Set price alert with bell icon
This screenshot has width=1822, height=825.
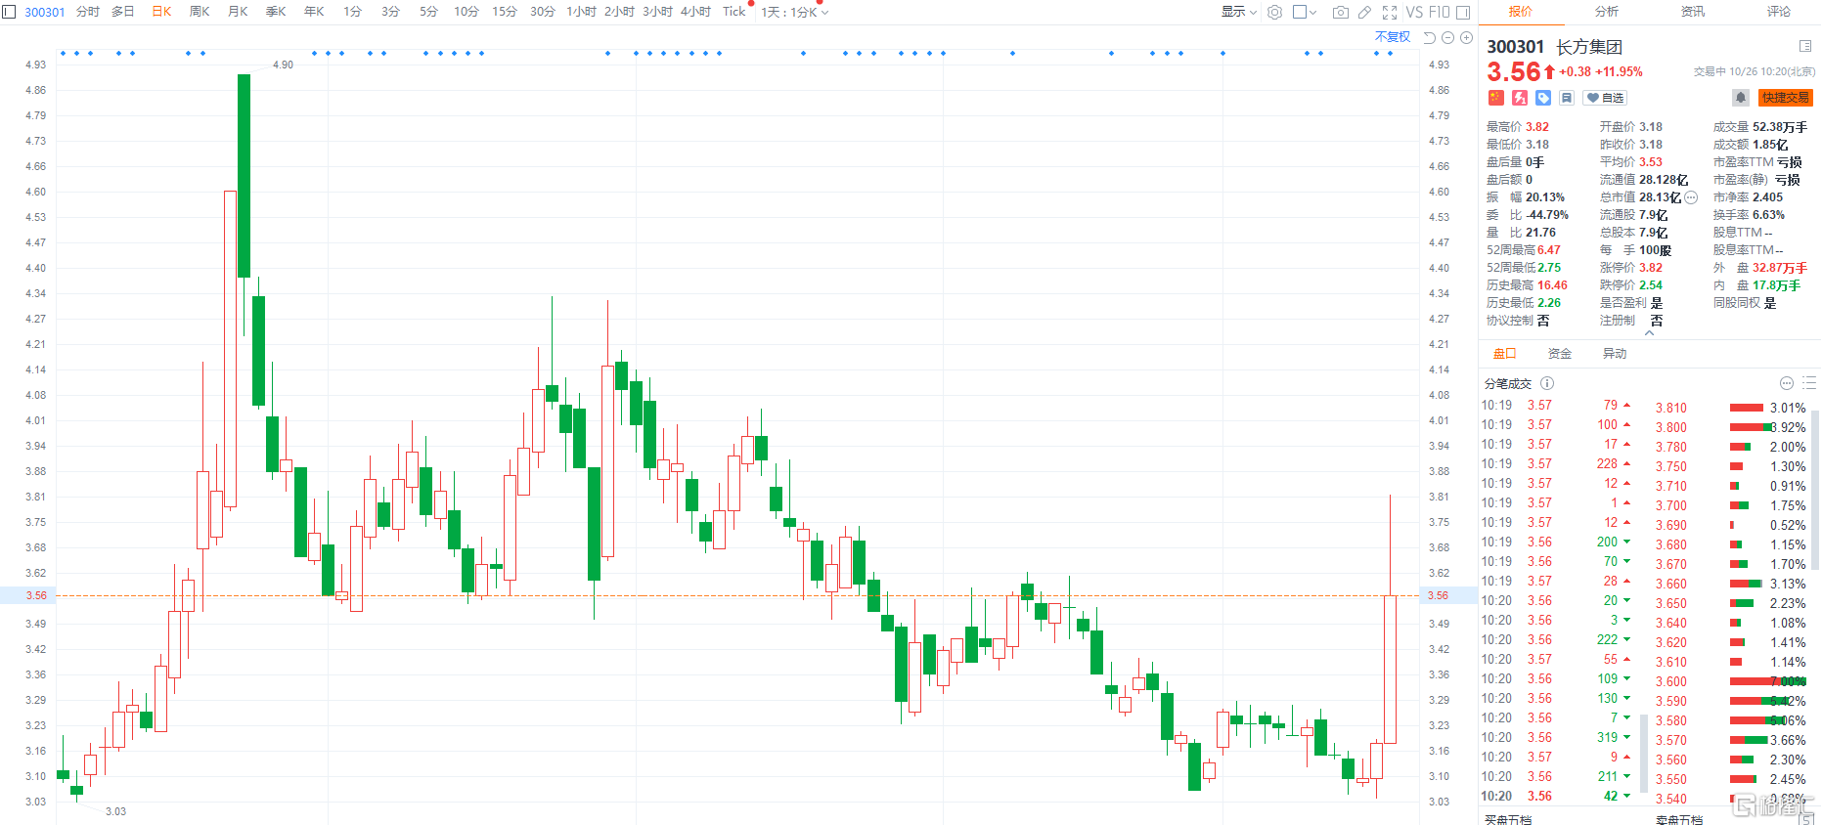[x=1741, y=98]
